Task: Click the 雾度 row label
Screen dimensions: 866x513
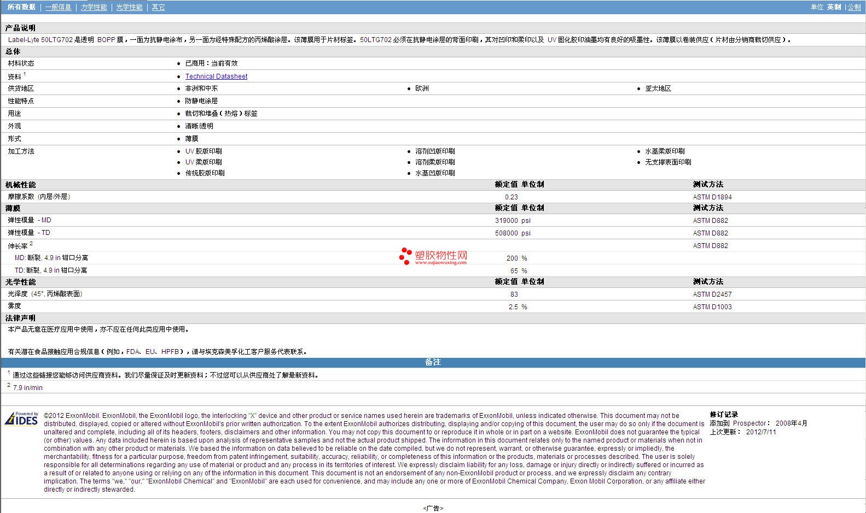Action: (14, 306)
